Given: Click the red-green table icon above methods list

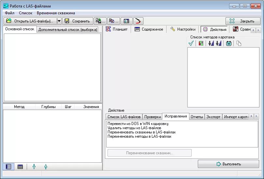Looking at the screenshot, I should click(x=201, y=43).
